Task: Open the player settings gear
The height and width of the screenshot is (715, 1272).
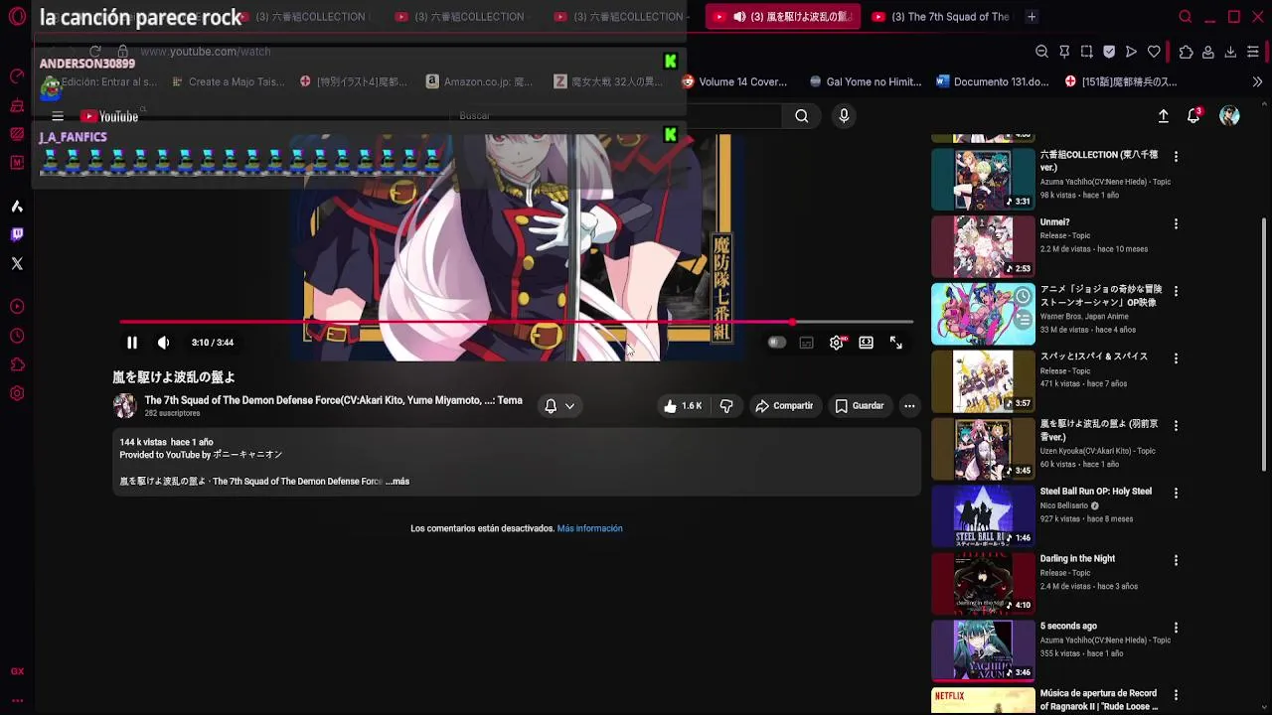Action: [837, 343]
